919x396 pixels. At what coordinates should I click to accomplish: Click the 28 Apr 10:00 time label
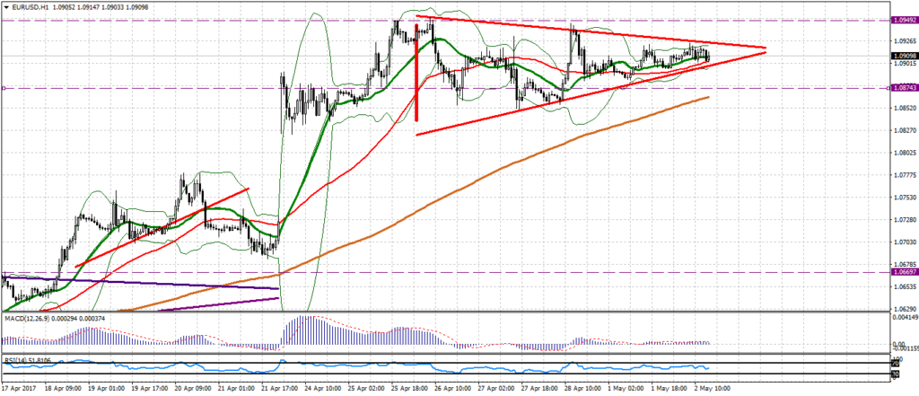[582, 389]
